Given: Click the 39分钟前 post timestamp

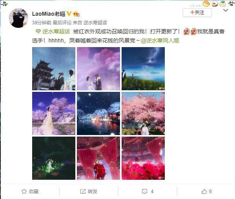Looking at the screenshot, I should tap(42, 23).
